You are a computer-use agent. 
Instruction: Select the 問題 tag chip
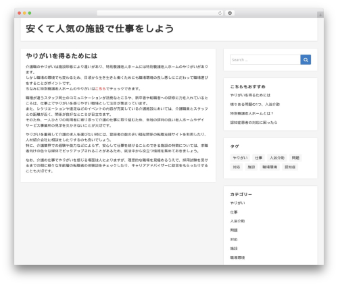click(295, 158)
